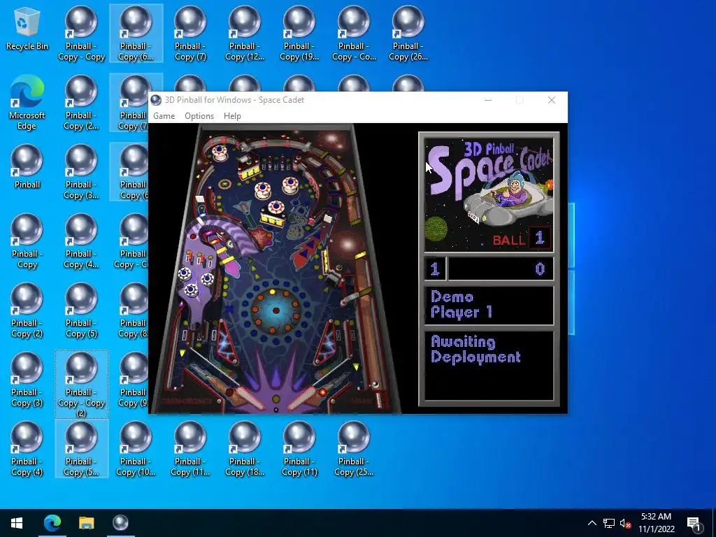Open Microsoft Edge from the taskbar
716x537 pixels.
[52, 523]
